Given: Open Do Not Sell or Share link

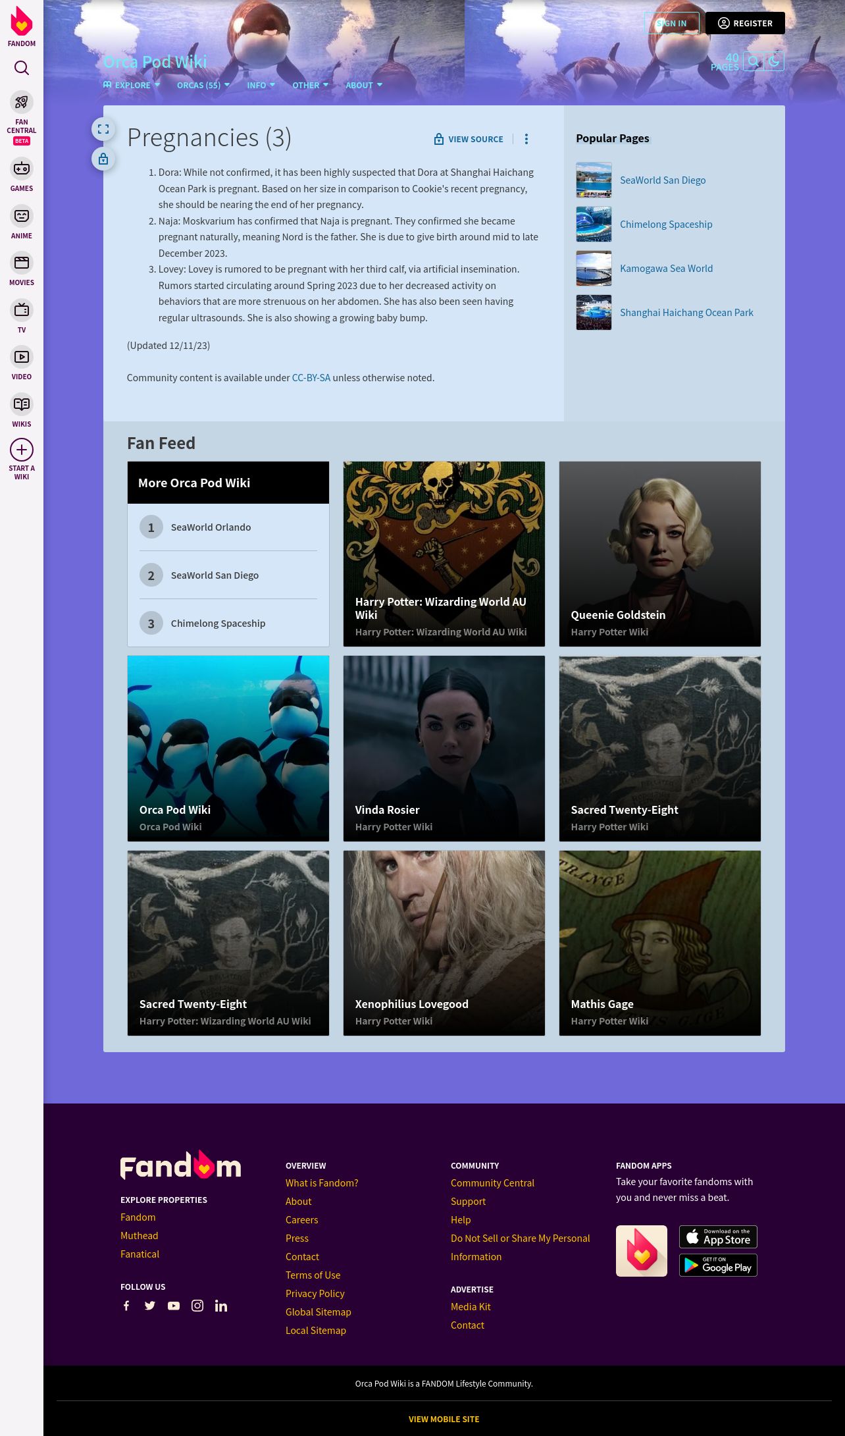Looking at the screenshot, I should click(520, 1248).
